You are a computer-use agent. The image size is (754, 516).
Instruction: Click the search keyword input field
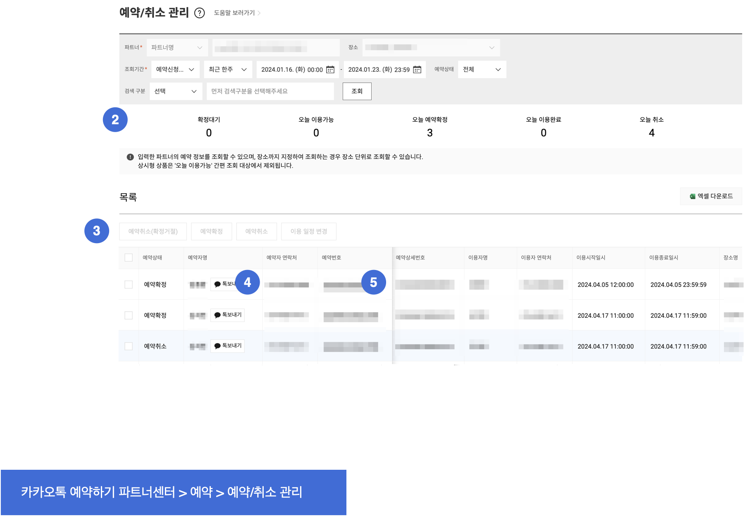(270, 91)
